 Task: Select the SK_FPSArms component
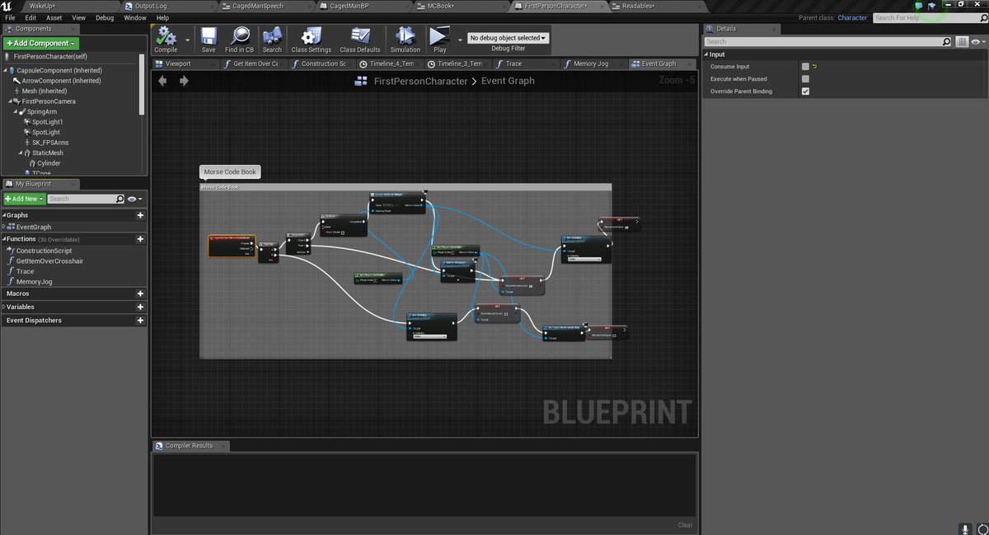(x=49, y=143)
